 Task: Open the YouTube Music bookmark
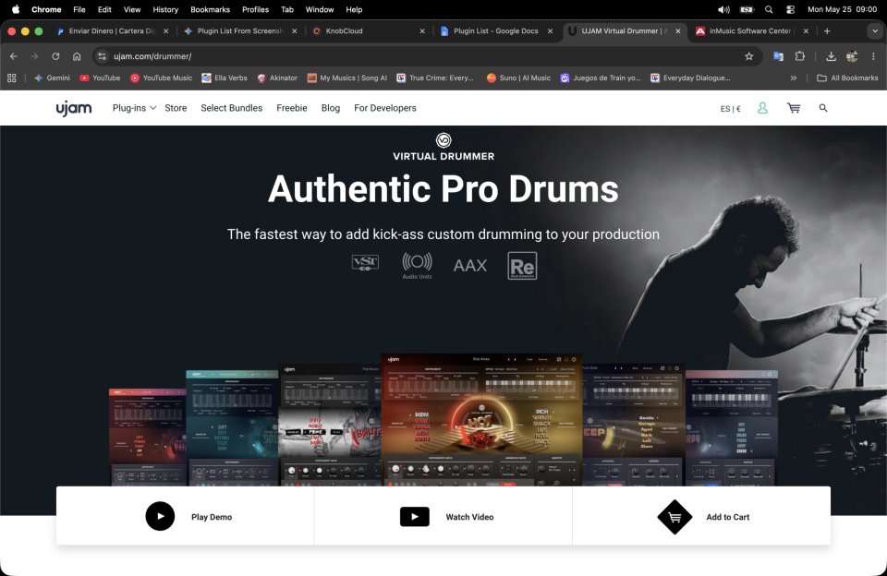point(161,78)
